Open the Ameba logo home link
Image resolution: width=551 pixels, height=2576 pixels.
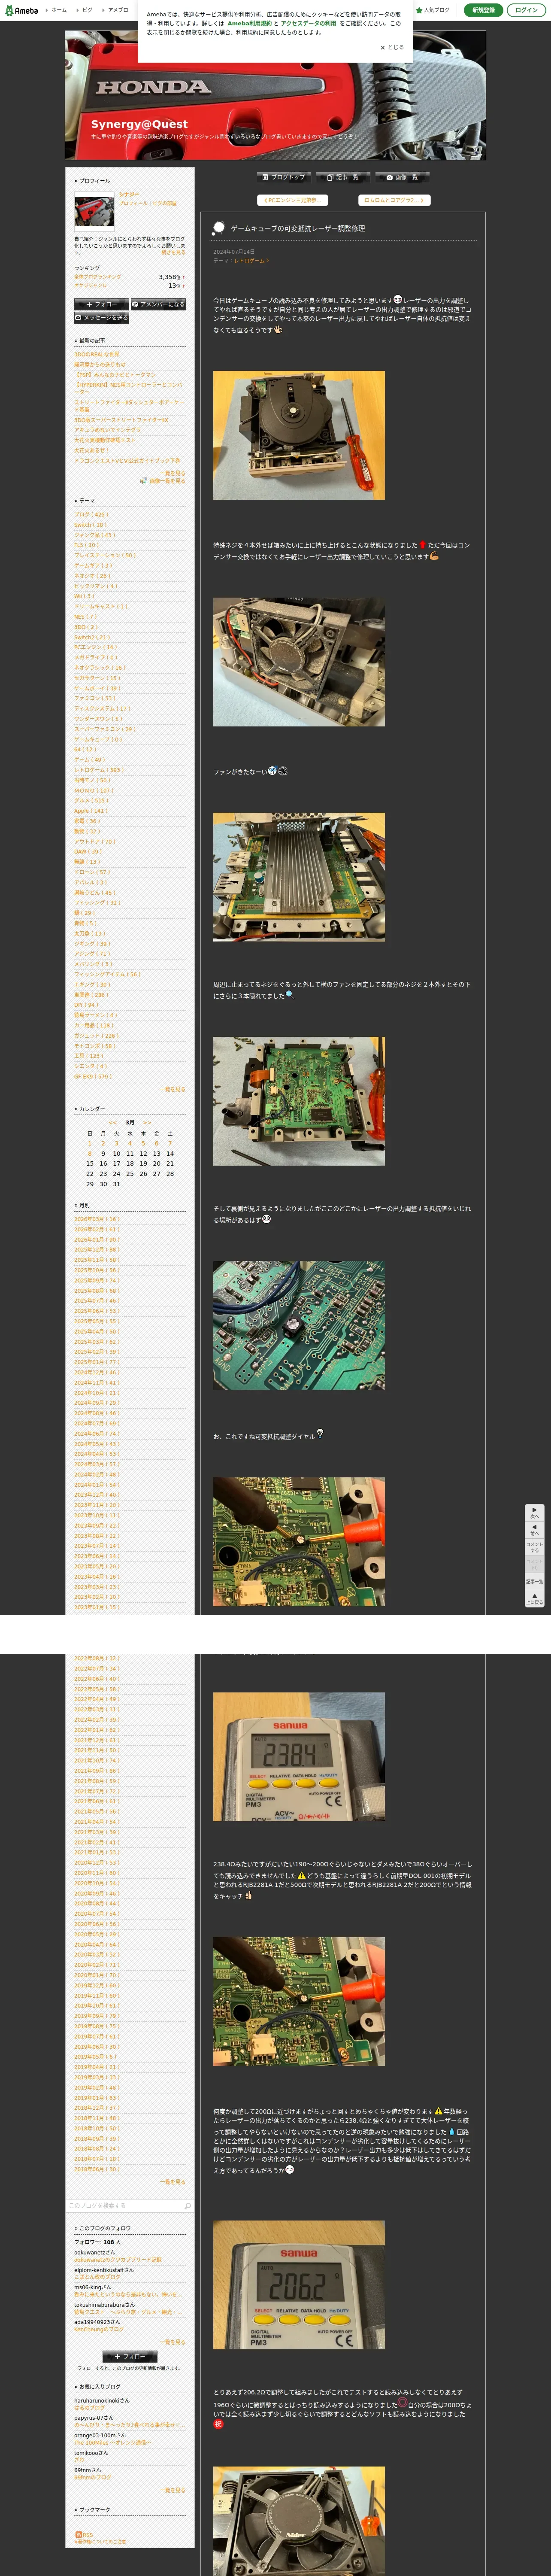(x=21, y=10)
